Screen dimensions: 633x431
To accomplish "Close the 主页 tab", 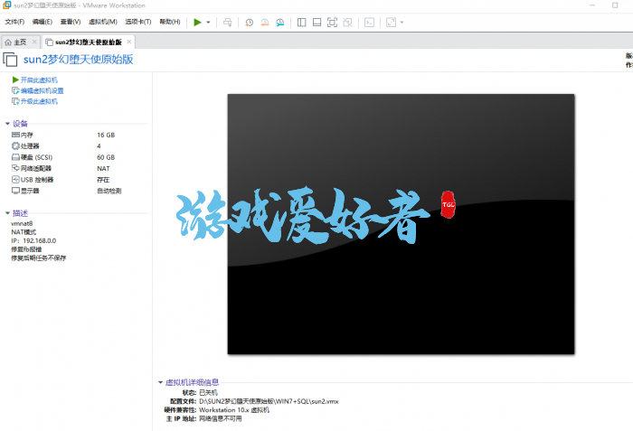I will pos(34,42).
